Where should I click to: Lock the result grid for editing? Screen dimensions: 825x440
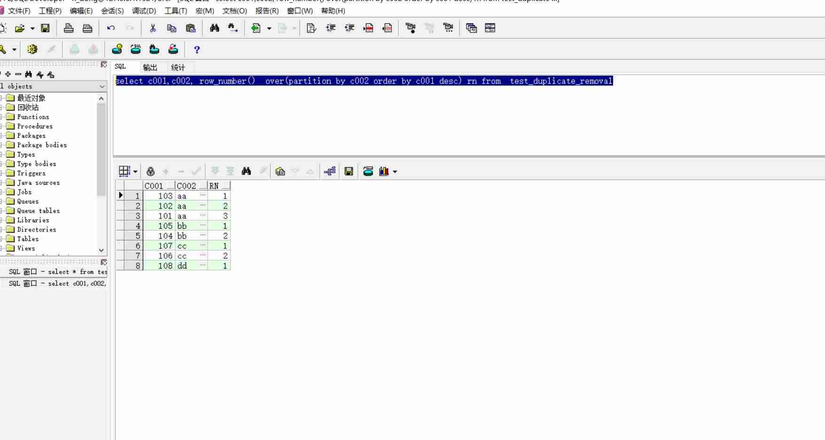(150, 171)
